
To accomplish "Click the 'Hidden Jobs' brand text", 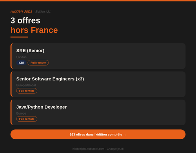I will coord(21,11).
